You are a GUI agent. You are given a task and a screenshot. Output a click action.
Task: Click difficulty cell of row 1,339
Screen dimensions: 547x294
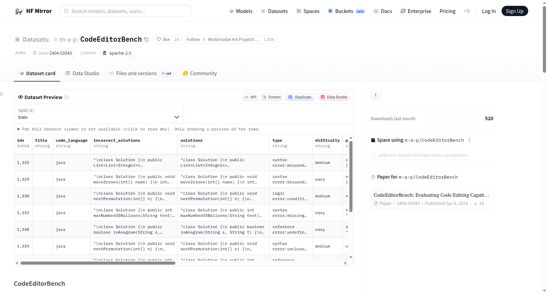328,246
